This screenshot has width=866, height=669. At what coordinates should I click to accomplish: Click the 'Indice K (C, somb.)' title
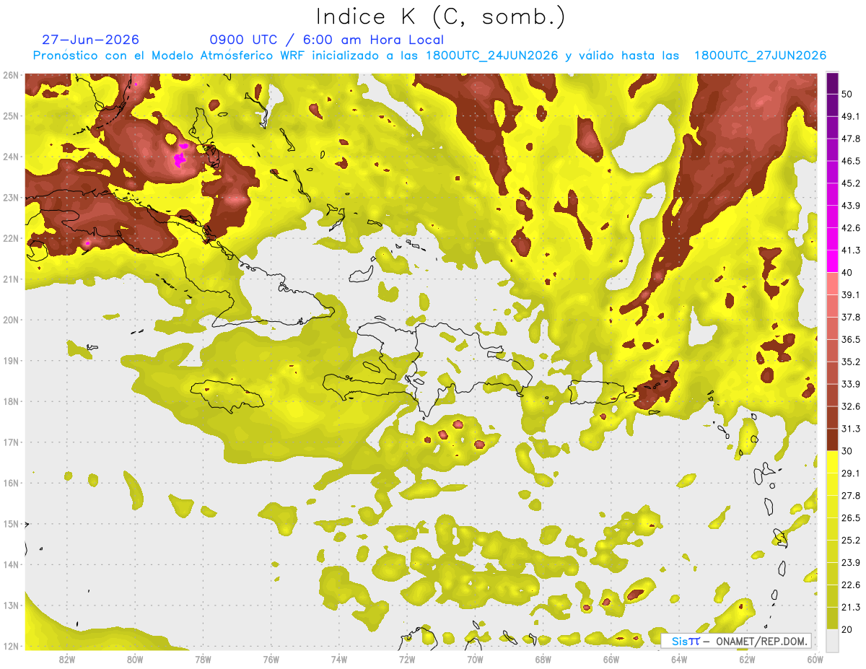point(441,17)
